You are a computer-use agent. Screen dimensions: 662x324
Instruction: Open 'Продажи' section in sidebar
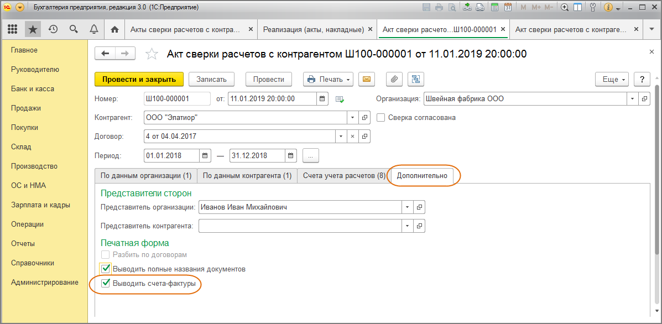pos(26,108)
